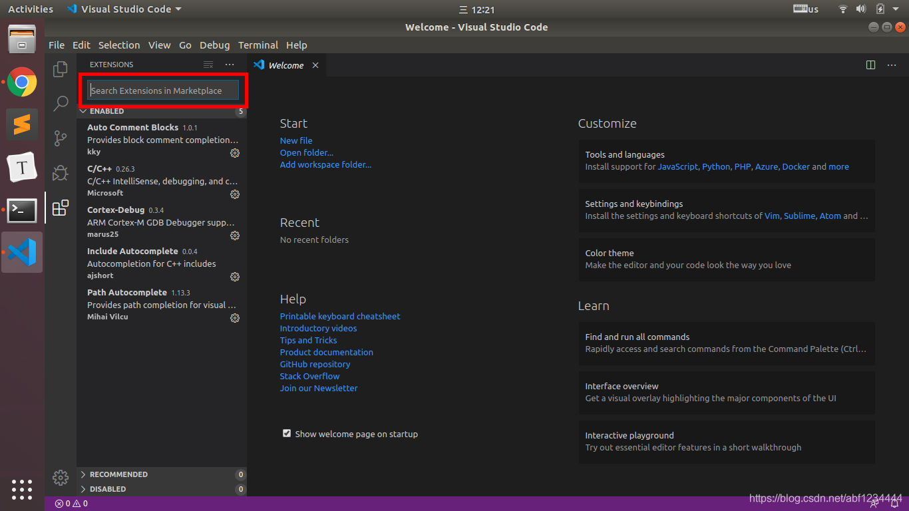Install Vim keybindings link
The width and height of the screenshot is (909, 511).
pos(772,216)
